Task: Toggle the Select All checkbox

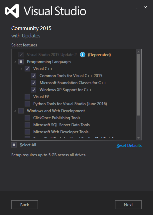Action: coord(14,145)
